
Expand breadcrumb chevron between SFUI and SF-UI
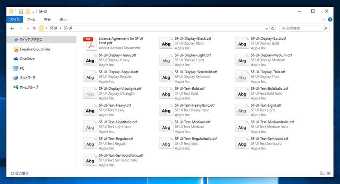coord(60,28)
